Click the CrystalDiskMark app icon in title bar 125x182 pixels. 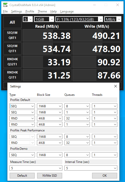pos(5,5)
